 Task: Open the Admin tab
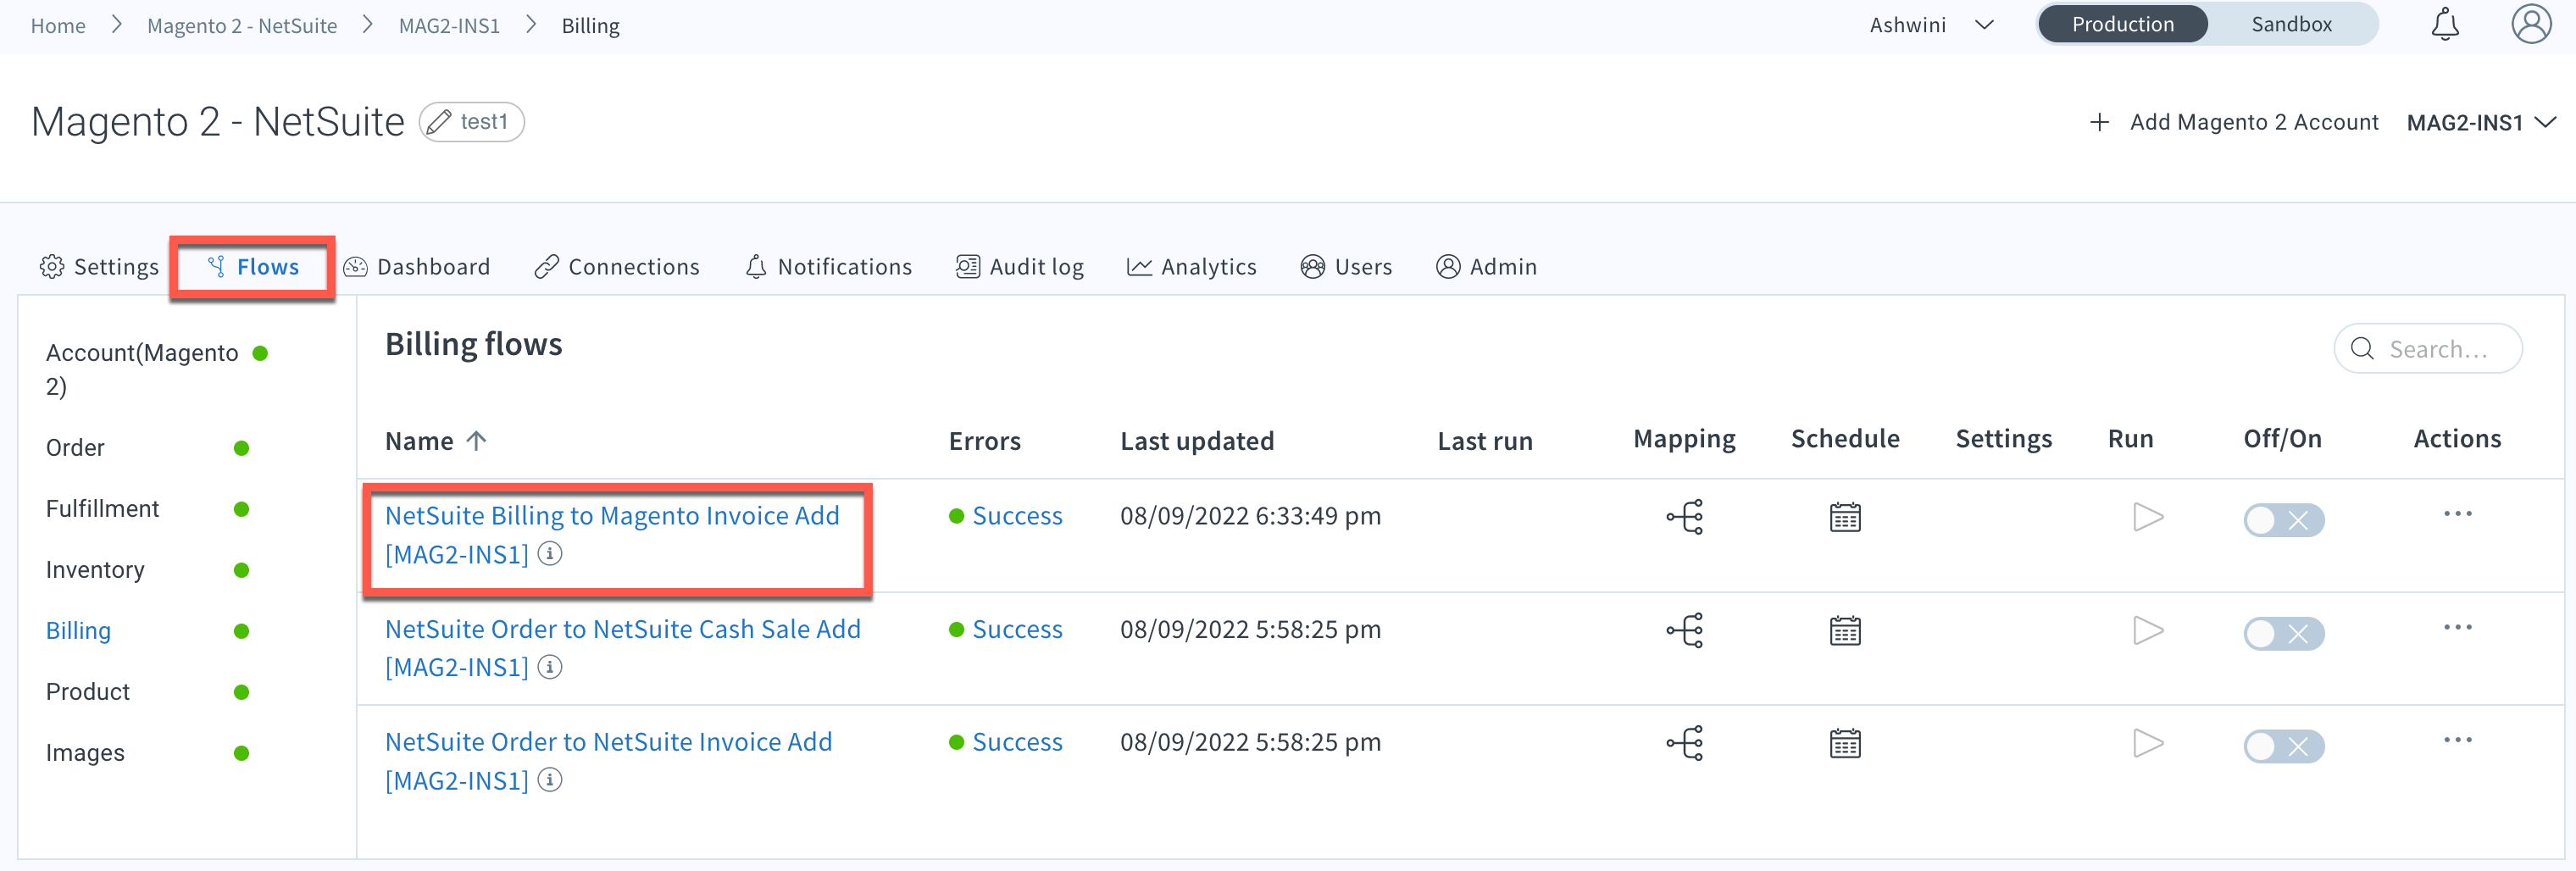pos(1486,267)
